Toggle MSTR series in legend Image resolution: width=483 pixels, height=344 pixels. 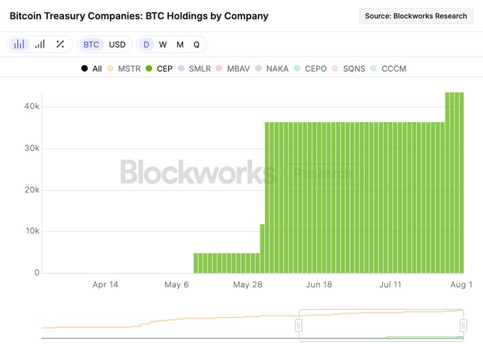pyautogui.click(x=124, y=69)
